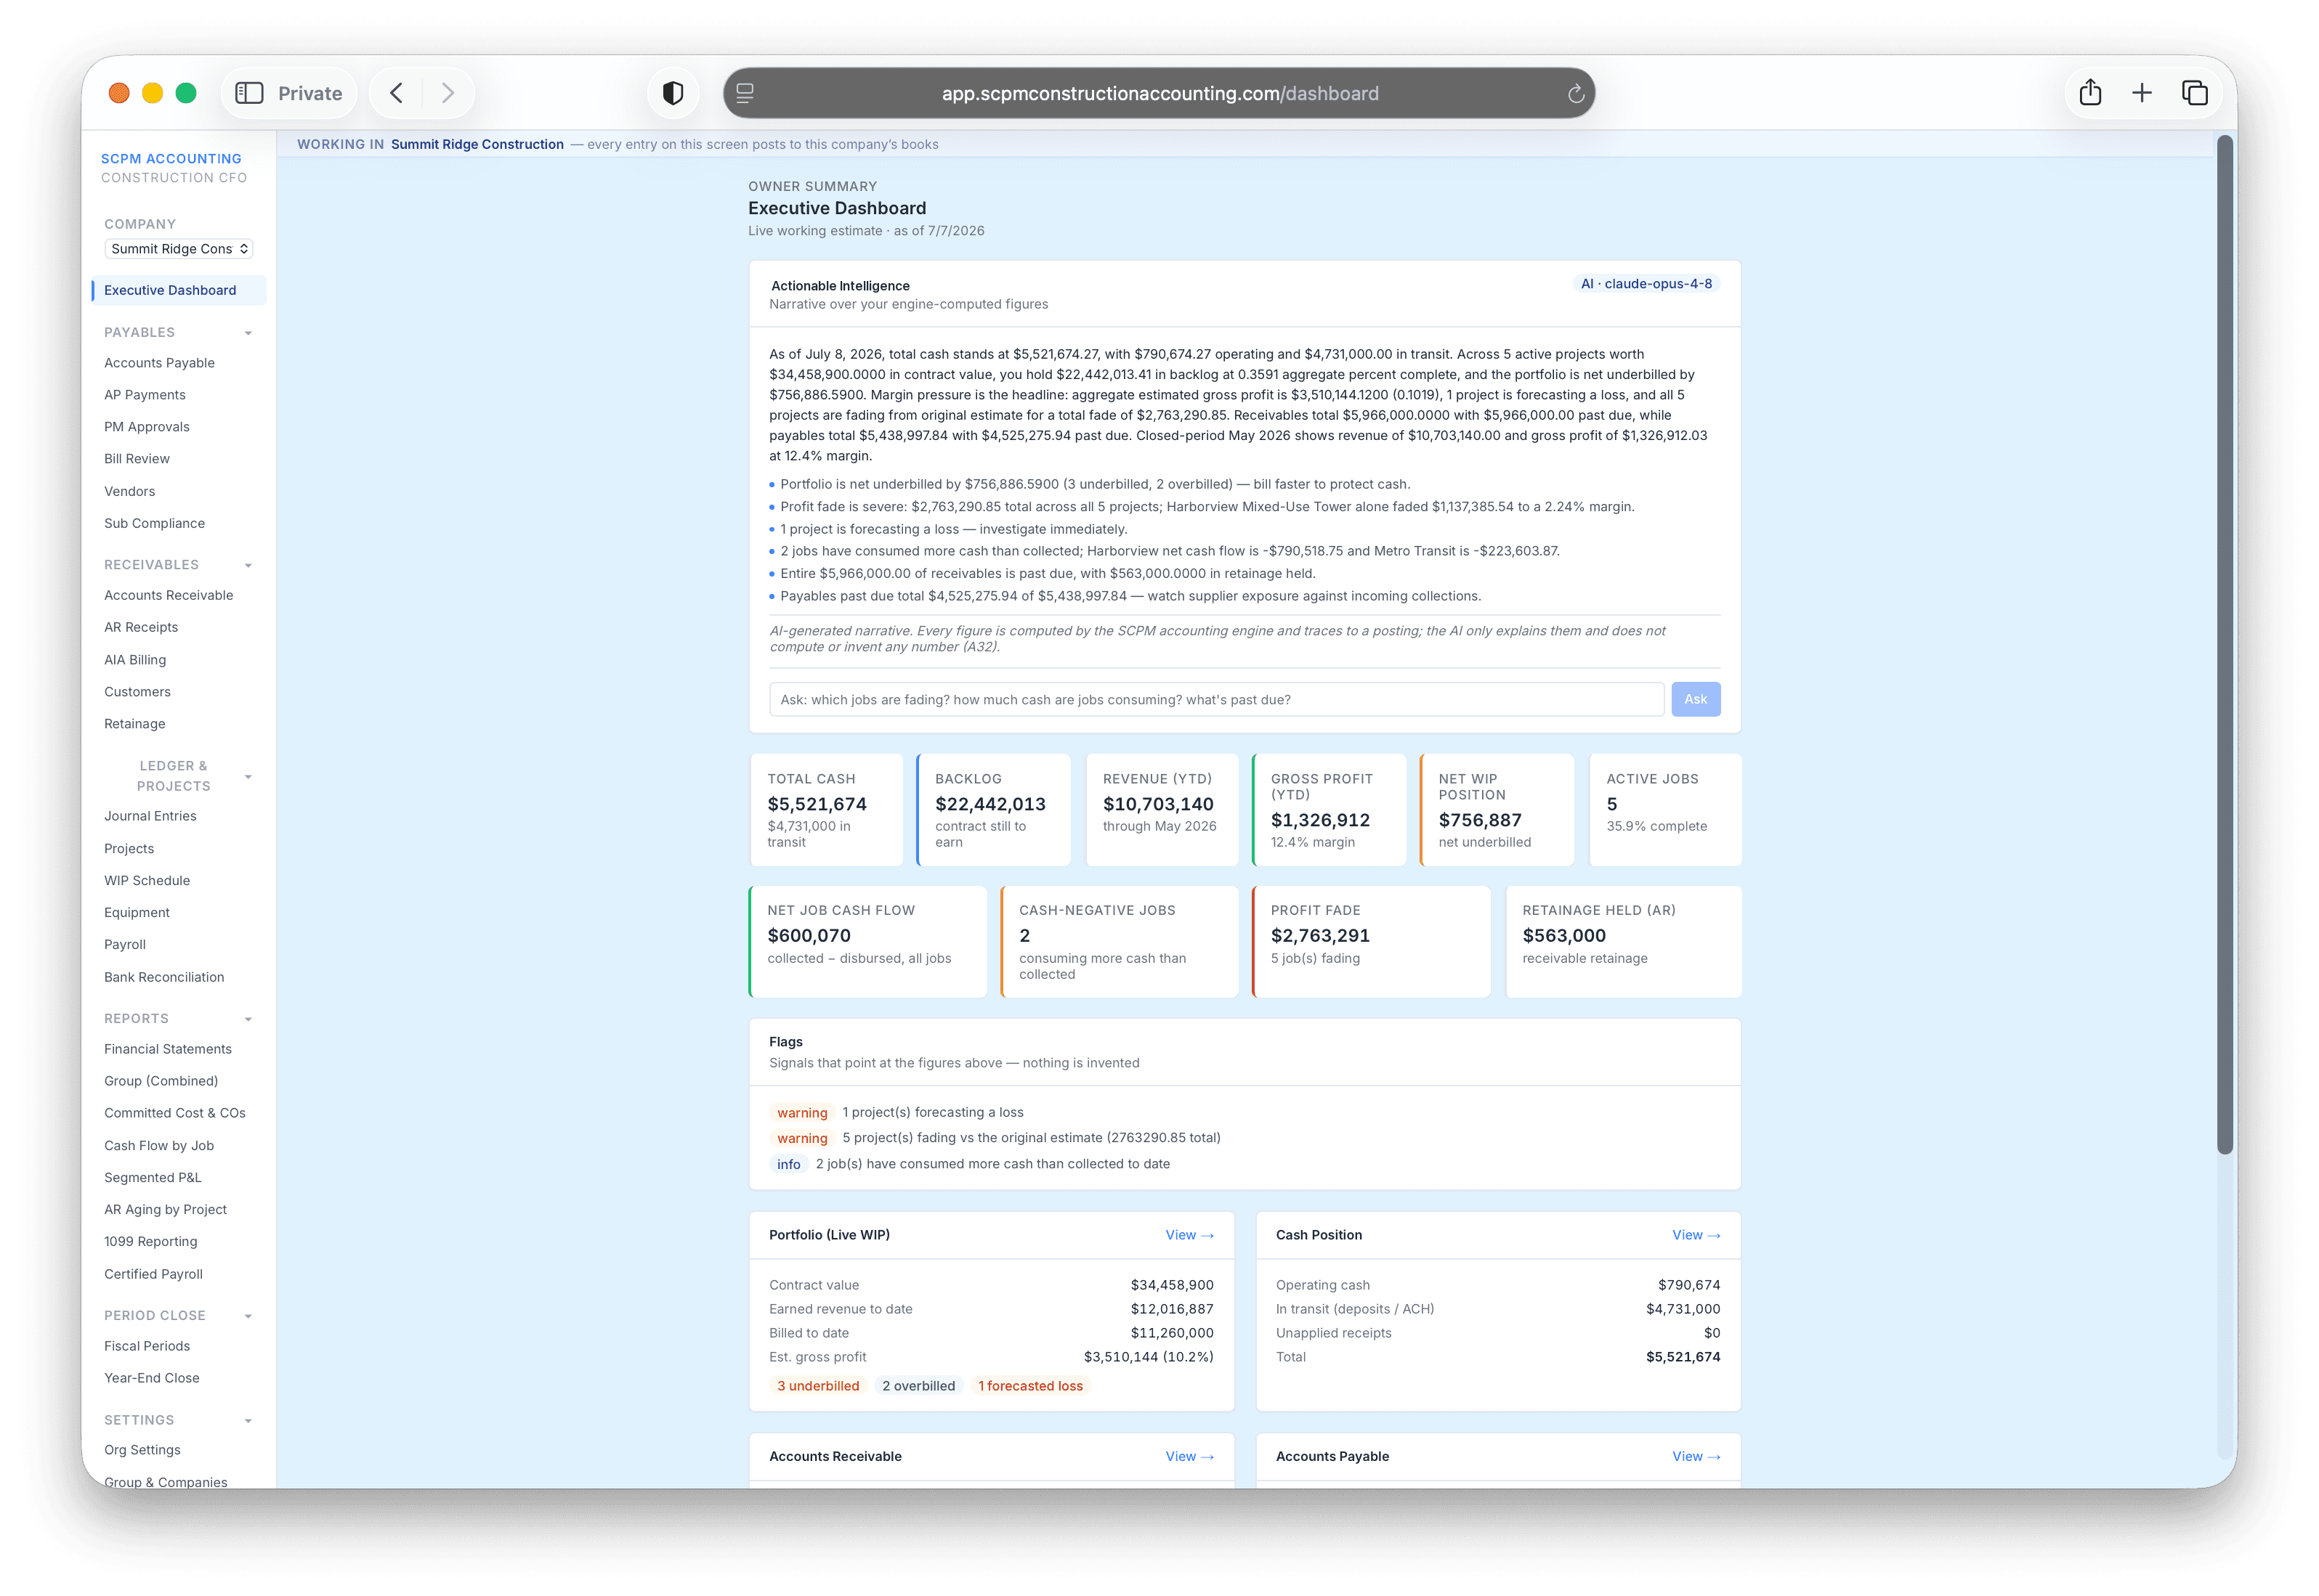Click the page vertical scrollbar
The height and width of the screenshot is (1596, 2319).
click(x=2224, y=645)
